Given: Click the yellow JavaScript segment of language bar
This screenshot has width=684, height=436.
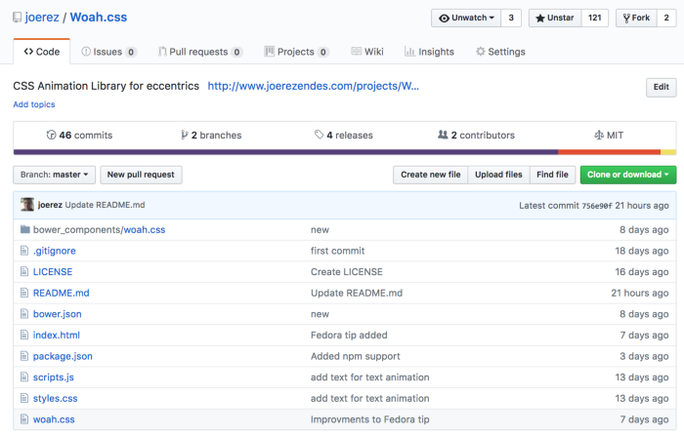Looking at the screenshot, I should tap(668, 152).
